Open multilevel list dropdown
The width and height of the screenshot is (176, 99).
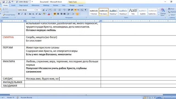click(x=65, y=10)
